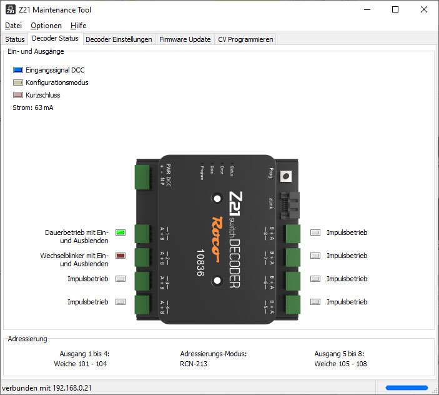Click the Ausgang 1 bis 4 label

tap(84, 354)
